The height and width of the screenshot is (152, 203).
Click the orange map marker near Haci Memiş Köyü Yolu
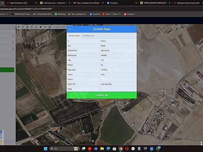coord(54,129)
